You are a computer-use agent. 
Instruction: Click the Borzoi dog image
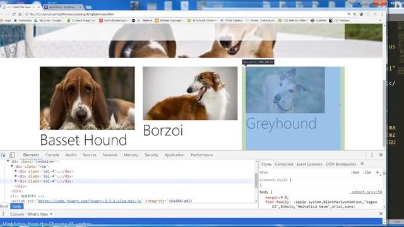coord(190,93)
